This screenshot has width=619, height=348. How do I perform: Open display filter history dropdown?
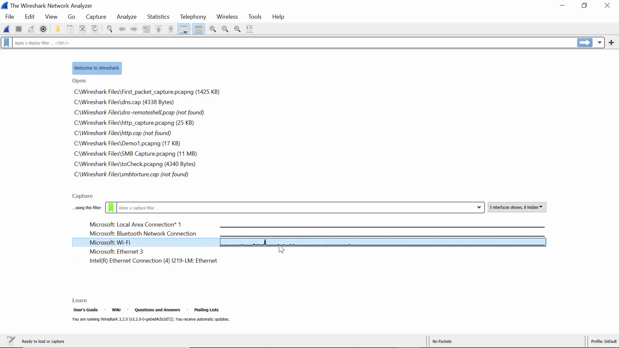599,43
